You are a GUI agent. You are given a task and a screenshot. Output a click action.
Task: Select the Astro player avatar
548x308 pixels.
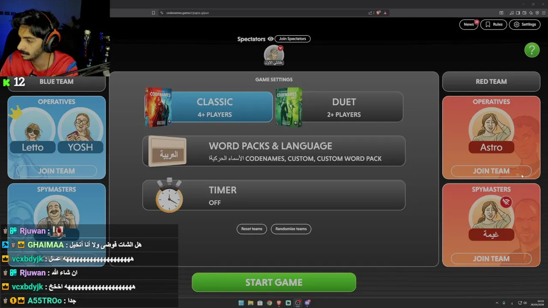tap(491, 130)
